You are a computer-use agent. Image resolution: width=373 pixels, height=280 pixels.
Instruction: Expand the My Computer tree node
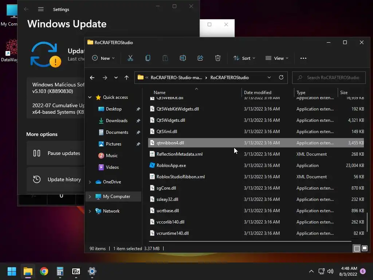(90, 197)
